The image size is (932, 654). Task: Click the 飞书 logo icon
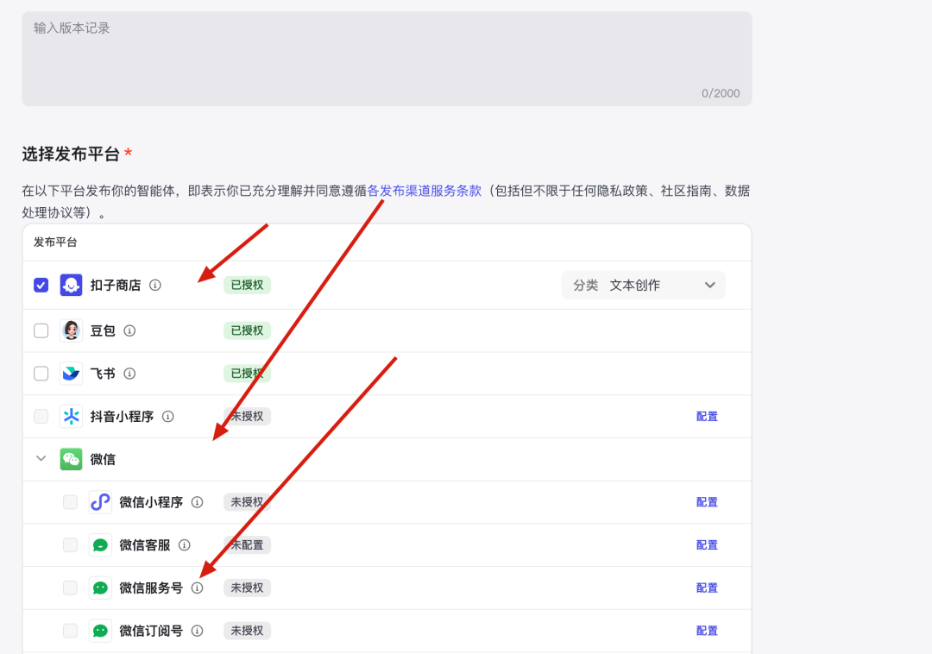coord(72,373)
